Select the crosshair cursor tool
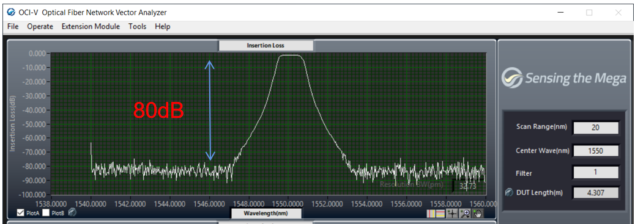This screenshot has height=224, width=635. click(x=452, y=214)
